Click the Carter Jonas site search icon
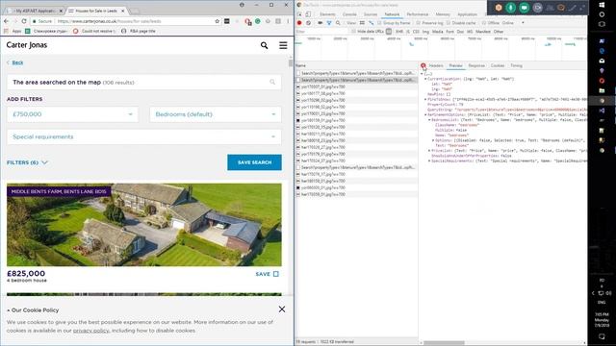This screenshot has width=616, height=346. (264, 45)
